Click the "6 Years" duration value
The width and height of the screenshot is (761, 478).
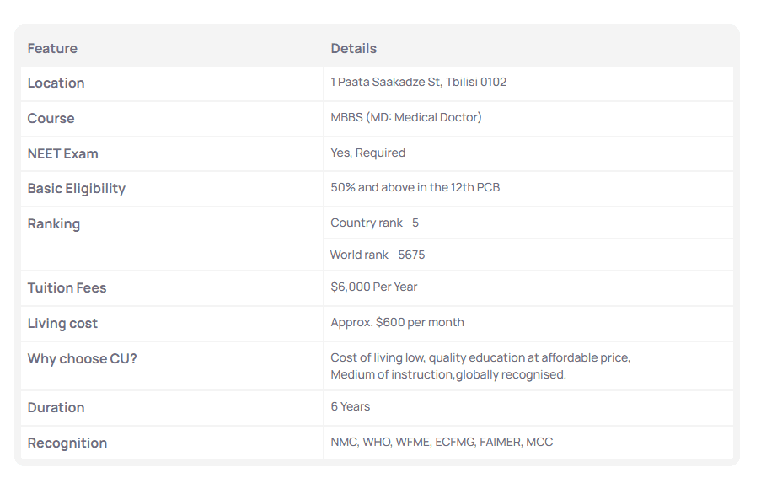click(350, 407)
